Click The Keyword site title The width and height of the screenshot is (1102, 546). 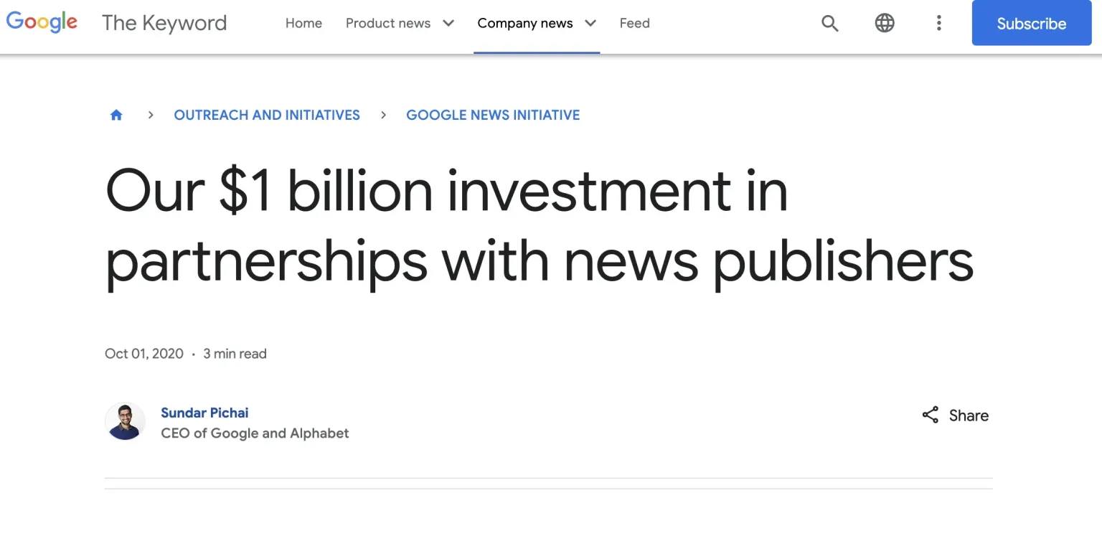(164, 23)
